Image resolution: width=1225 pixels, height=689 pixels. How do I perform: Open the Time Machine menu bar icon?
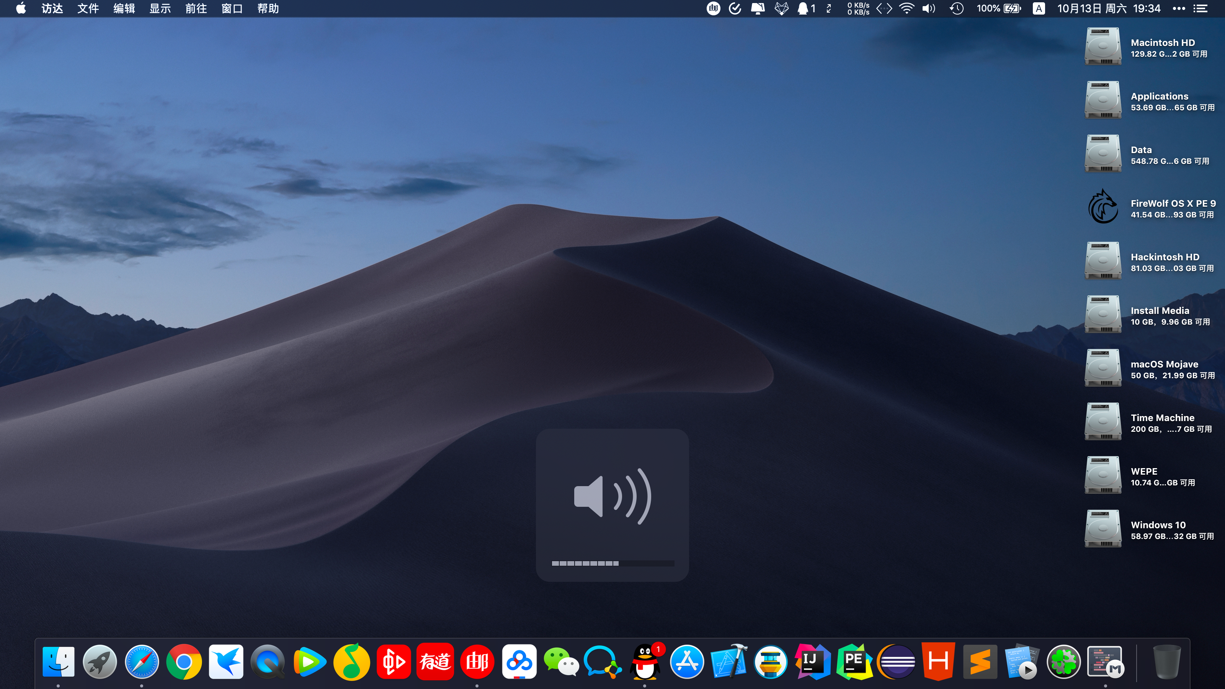point(956,8)
